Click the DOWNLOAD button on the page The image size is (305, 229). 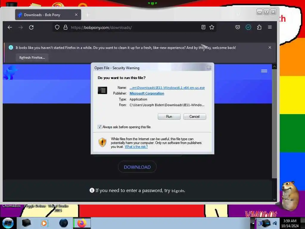[137, 167]
